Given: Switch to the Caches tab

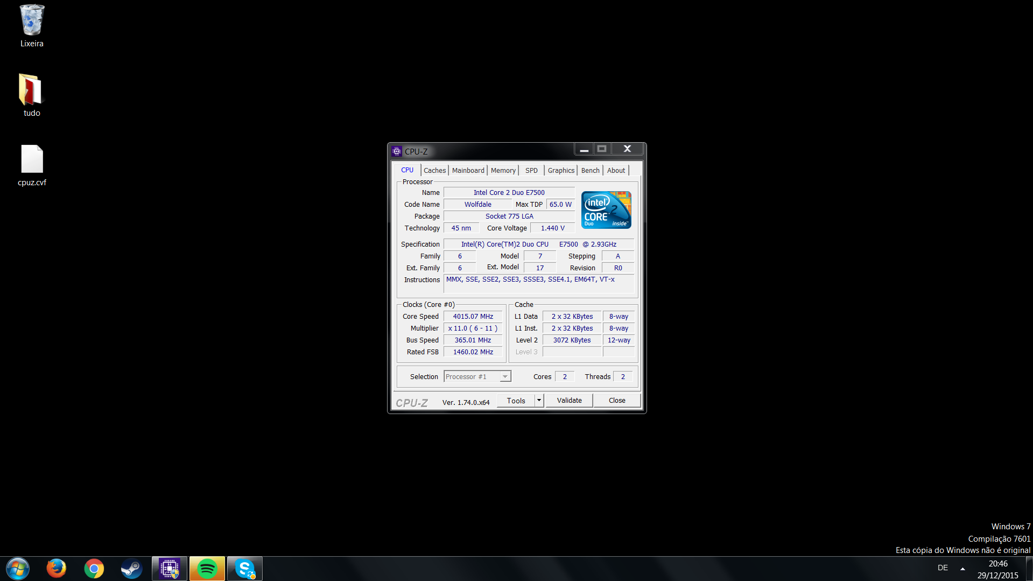Looking at the screenshot, I should [x=434, y=171].
